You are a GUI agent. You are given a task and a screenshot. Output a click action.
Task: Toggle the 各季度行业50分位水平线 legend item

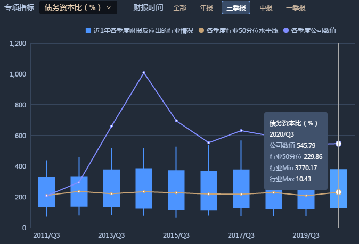coord(239,31)
